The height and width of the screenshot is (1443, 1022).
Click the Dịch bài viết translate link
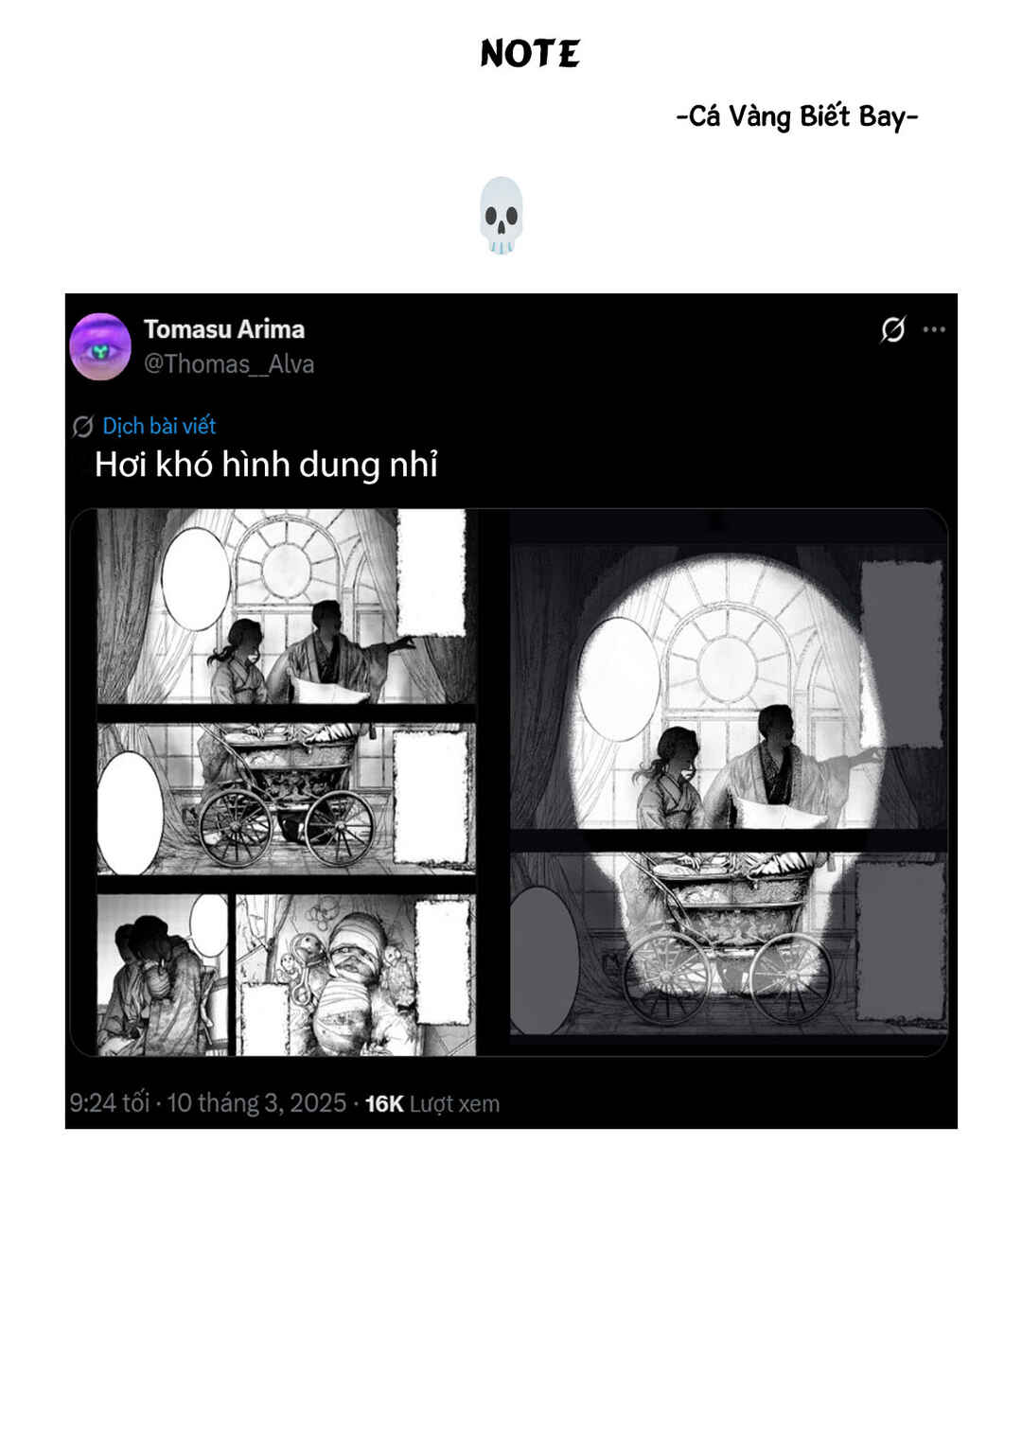[x=159, y=426]
